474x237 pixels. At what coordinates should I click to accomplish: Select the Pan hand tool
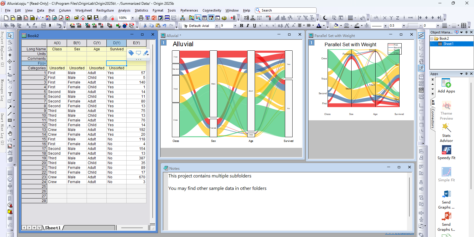10,133
